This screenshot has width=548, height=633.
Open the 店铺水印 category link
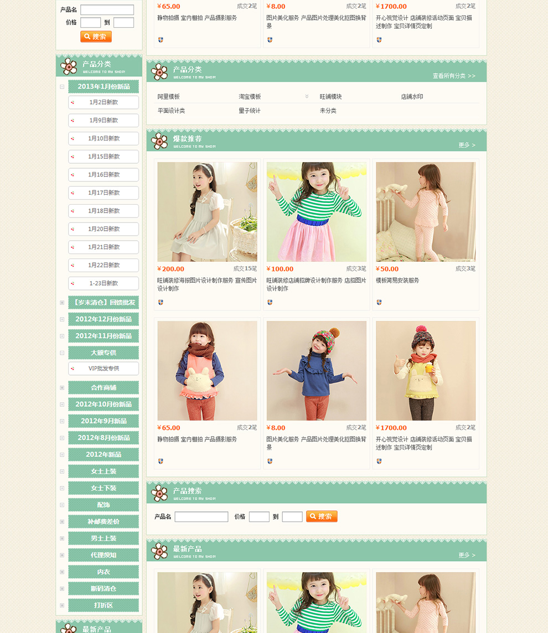click(412, 97)
